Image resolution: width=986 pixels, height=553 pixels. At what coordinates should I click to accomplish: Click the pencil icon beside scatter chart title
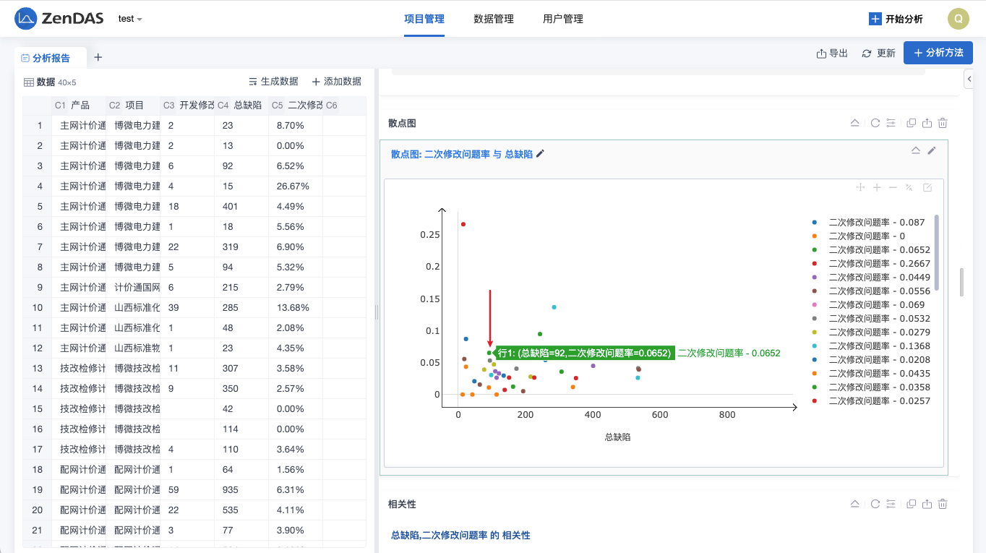541,153
